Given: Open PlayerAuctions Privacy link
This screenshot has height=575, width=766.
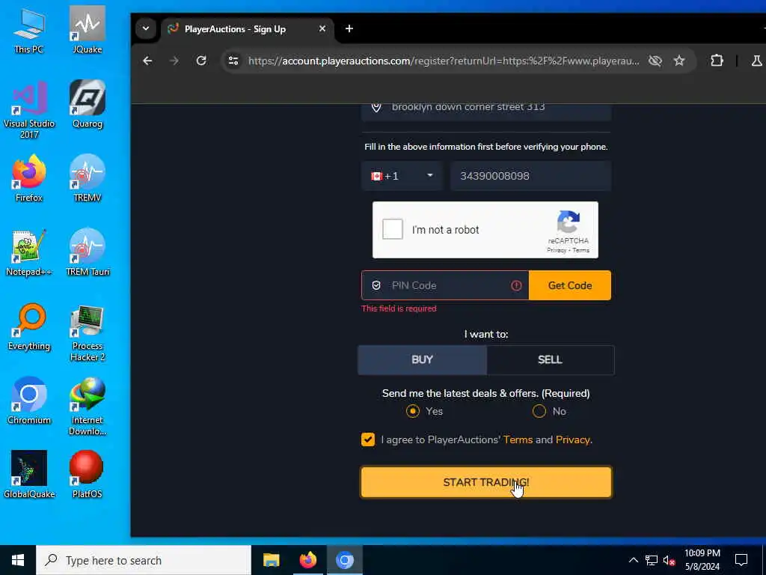Looking at the screenshot, I should pos(572,439).
